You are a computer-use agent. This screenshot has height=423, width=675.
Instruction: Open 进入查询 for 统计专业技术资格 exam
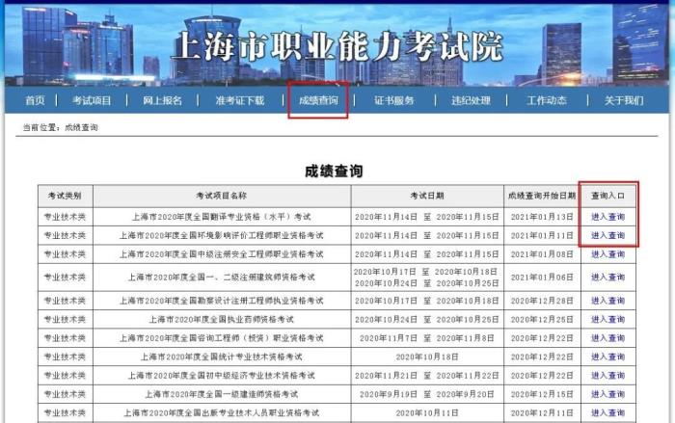607,357
